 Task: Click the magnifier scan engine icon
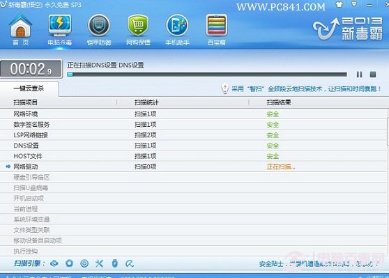tap(130, 263)
